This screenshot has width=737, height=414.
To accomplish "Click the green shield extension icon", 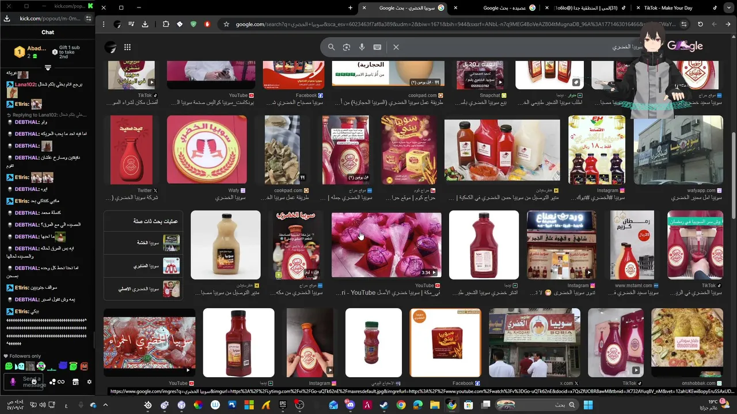I will (193, 24).
